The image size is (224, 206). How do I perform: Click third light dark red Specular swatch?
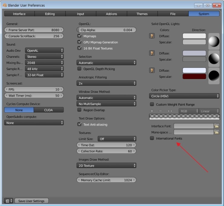[x=194, y=77]
